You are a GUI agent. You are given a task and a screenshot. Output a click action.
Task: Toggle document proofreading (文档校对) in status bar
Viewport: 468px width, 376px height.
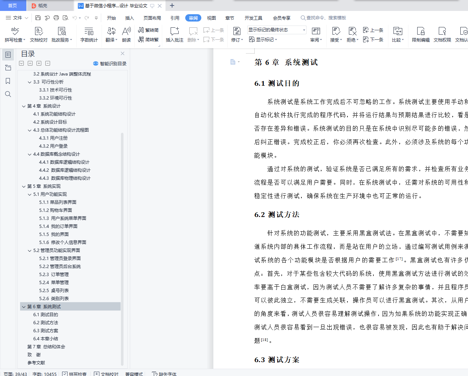[x=106, y=374]
